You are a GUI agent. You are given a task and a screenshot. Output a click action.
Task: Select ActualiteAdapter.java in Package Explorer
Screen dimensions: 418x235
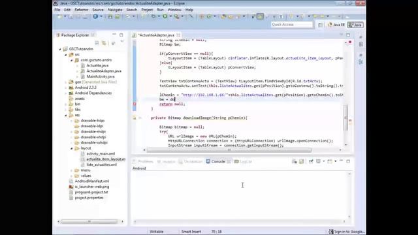(x=104, y=71)
